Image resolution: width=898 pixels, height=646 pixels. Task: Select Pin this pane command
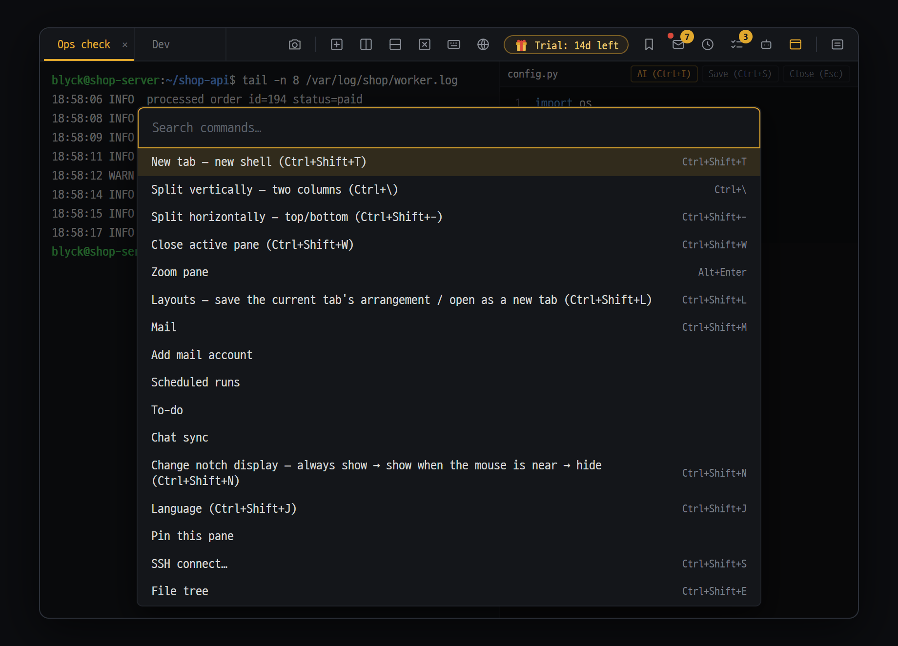click(449, 536)
